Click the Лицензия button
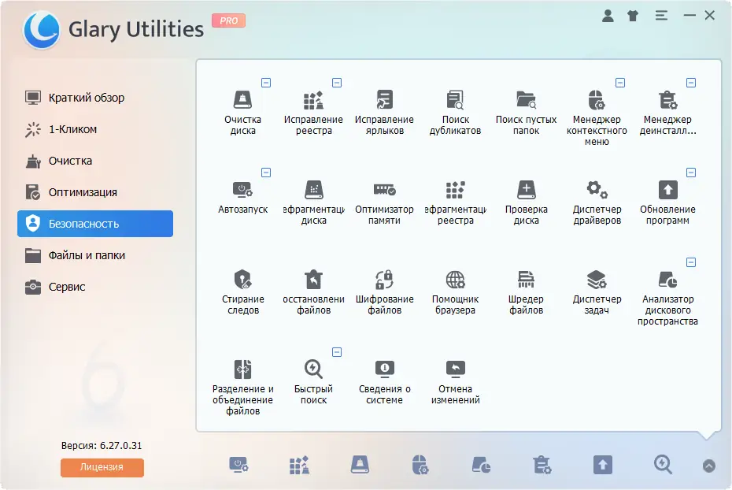The height and width of the screenshot is (490, 732). pyautogui.click(x=102, y=468)
